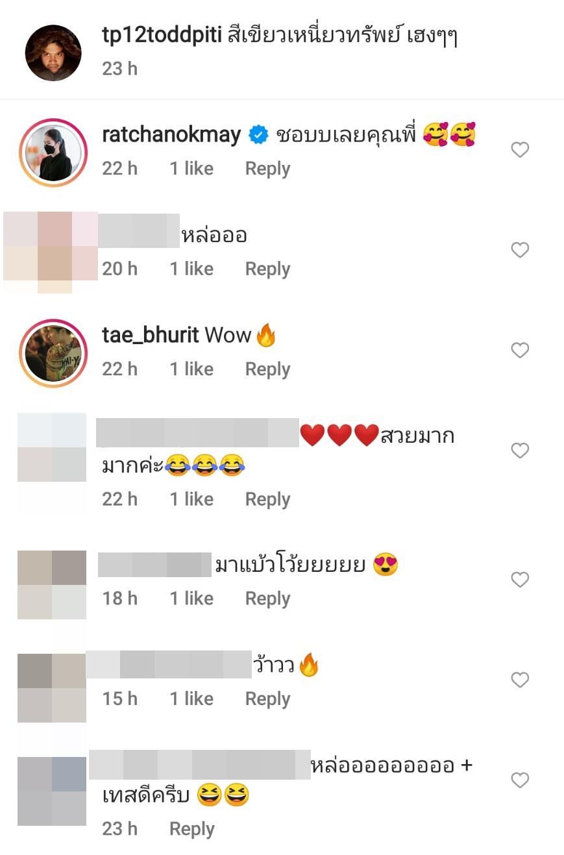View likes on ratchanokmay's comment
This screenshot has height=855, width=564.
point(191,169)
